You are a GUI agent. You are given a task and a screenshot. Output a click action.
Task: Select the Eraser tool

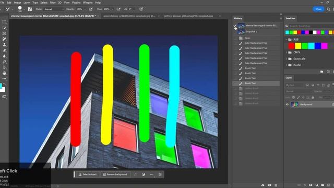click(4, 51)
